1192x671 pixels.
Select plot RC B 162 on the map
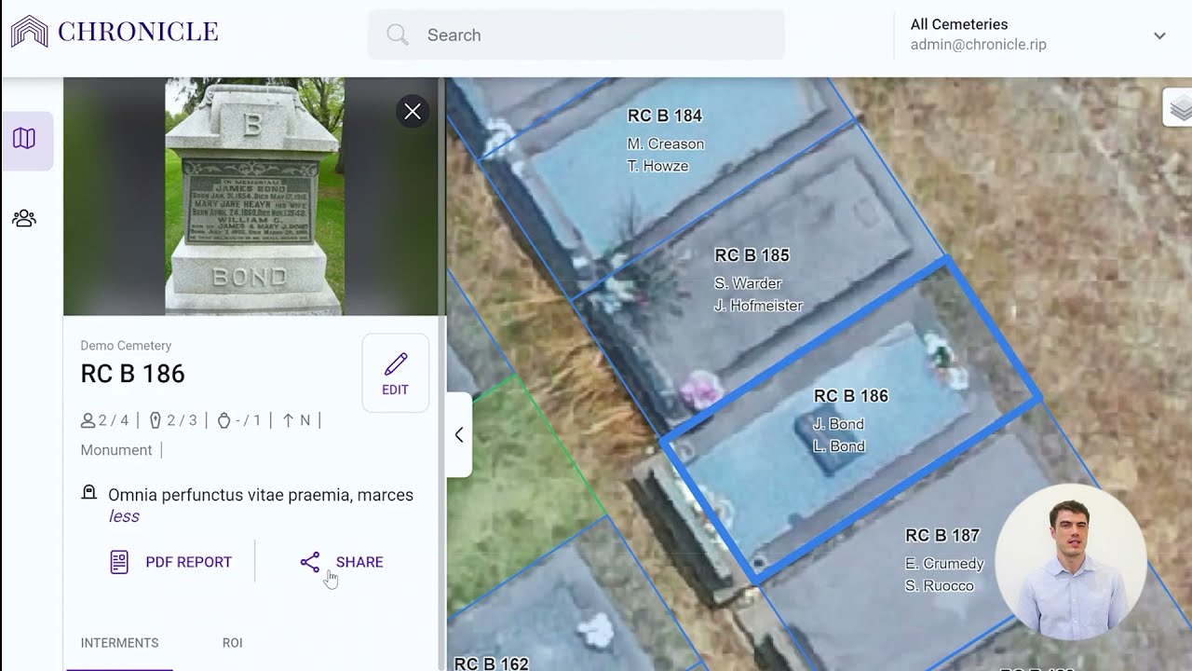[492, 664]
